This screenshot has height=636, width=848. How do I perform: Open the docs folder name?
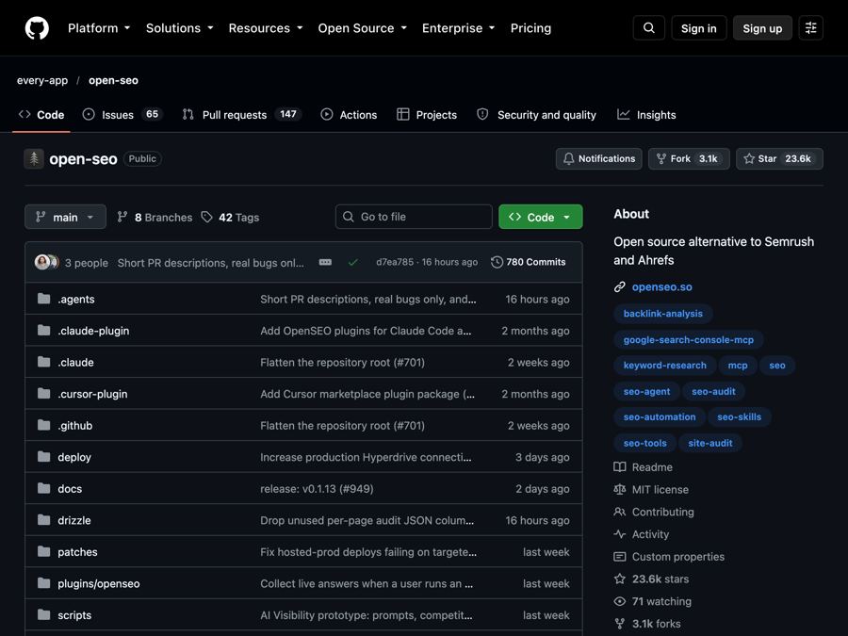70,489
